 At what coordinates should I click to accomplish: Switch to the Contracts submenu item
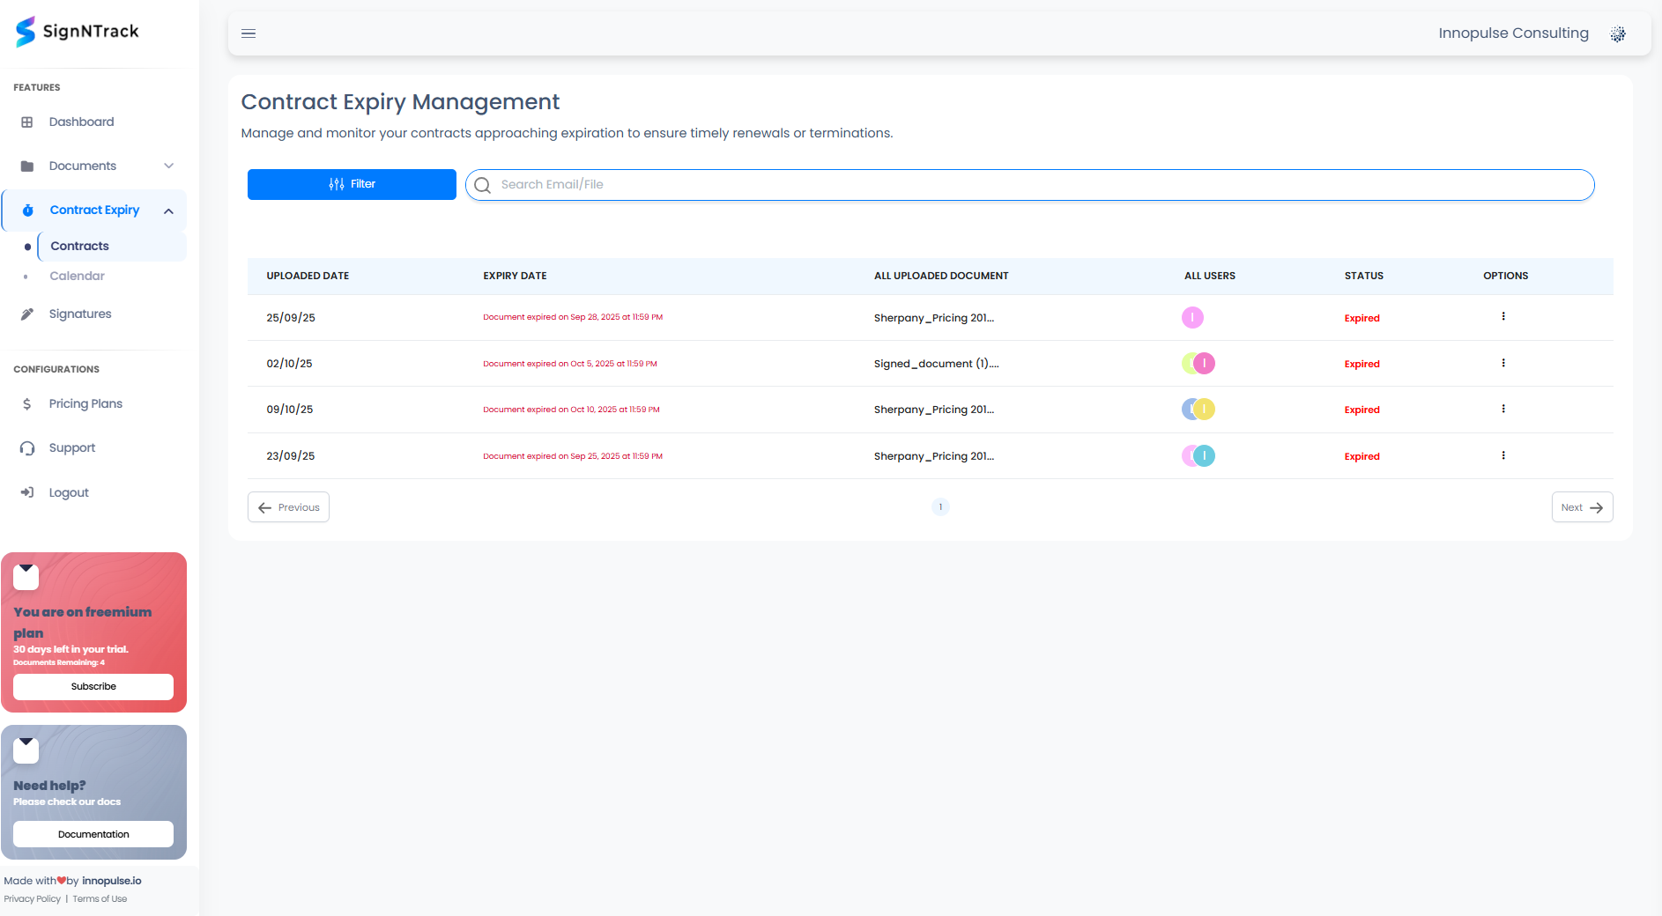pyautogui.click(x=80, y=246)
